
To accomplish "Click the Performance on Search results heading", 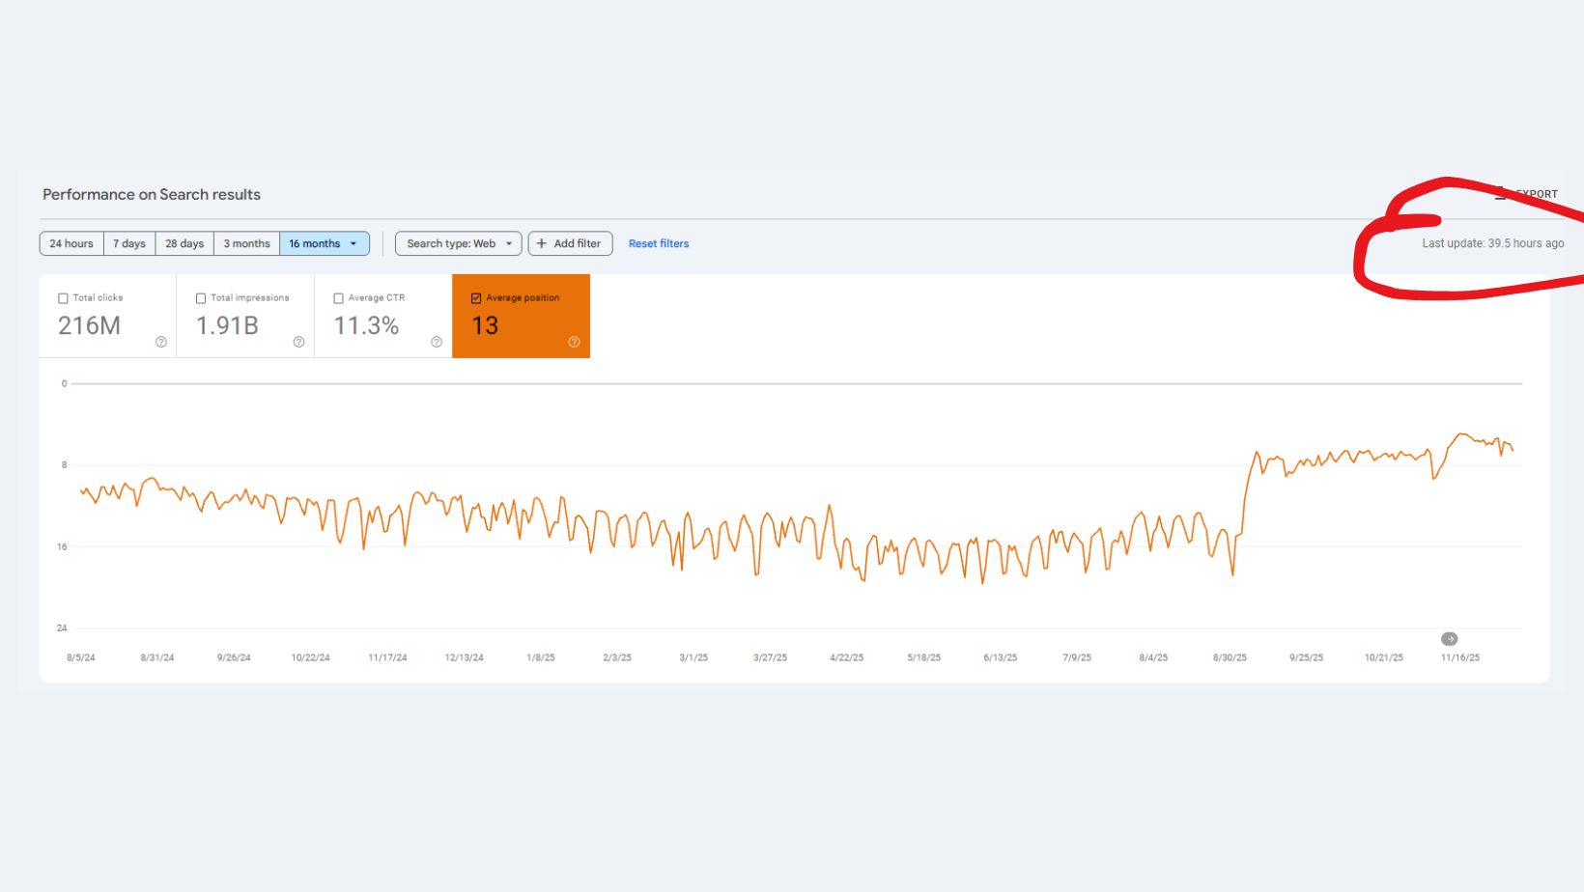I will (152, 194).
